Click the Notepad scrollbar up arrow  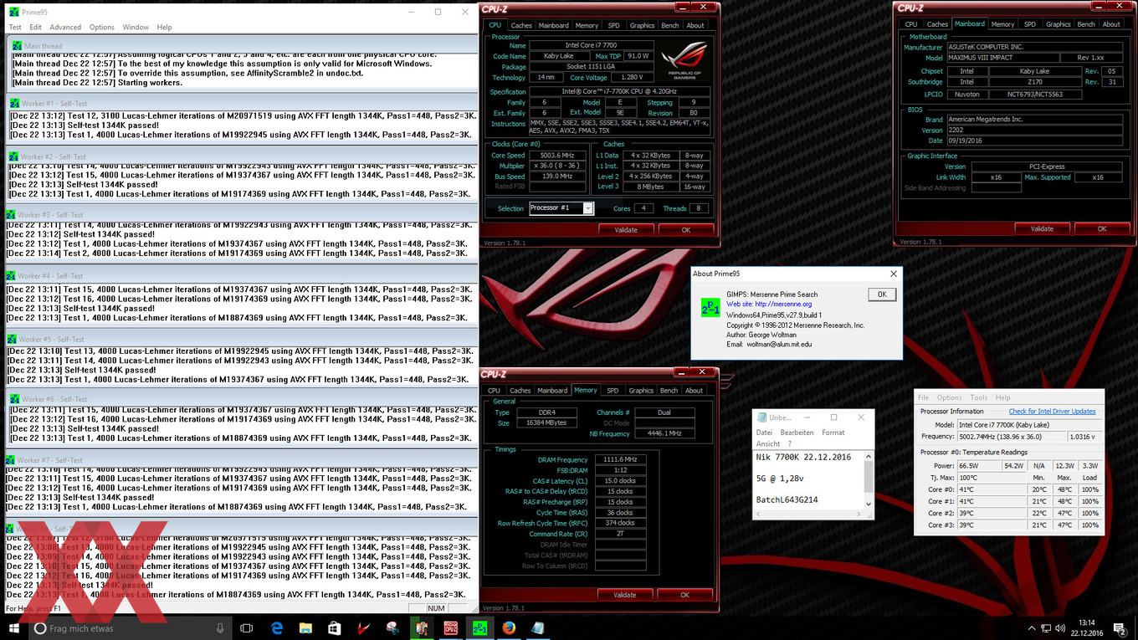(x=869, y=456)
